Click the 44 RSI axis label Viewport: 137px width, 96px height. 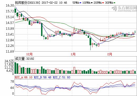pyautogui.click(x=12, y=88)
